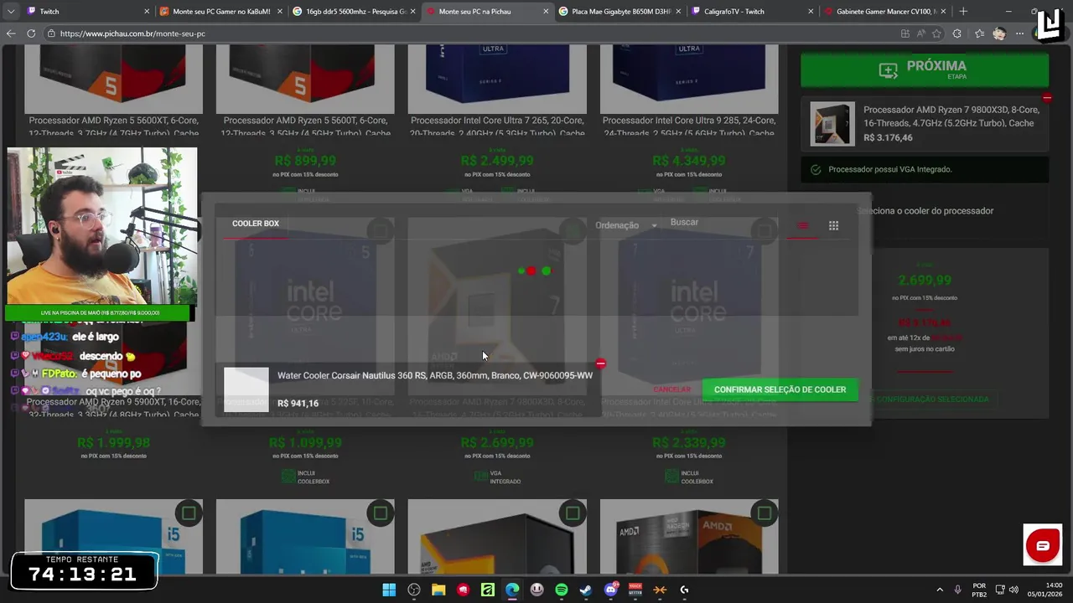Select checkbox on AMD bottom-row processor card
The width and height of the screenshot is (1073, 603).
764,513
